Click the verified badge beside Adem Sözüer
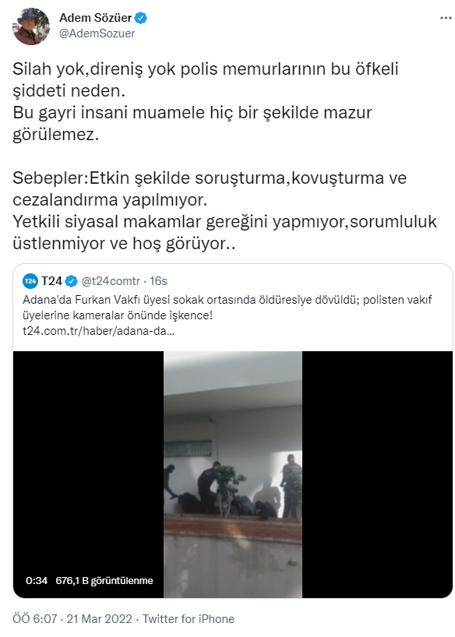The width and height of the screenshot is (455, 637). 141,18
